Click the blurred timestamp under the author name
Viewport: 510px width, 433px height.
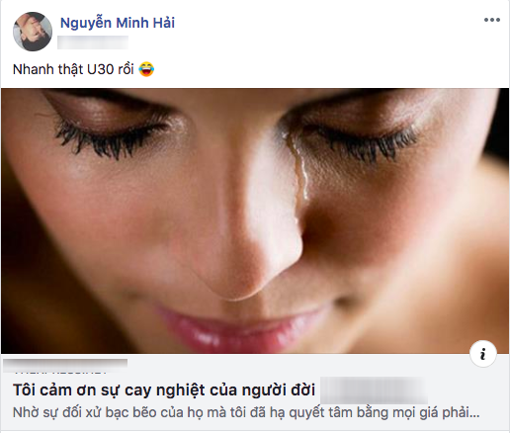coord(93,43)
